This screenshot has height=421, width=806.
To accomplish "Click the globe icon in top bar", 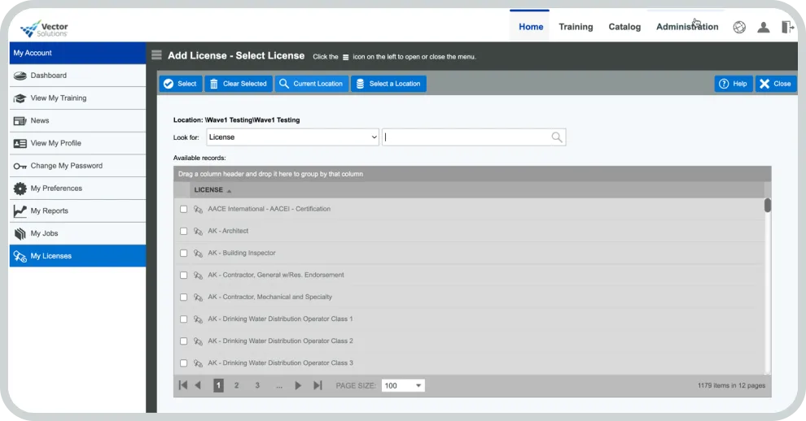I will (x=739, y=27).
